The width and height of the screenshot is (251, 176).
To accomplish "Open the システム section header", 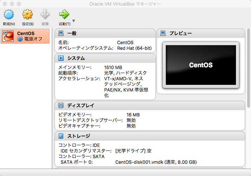I will [x=76, y=58].
